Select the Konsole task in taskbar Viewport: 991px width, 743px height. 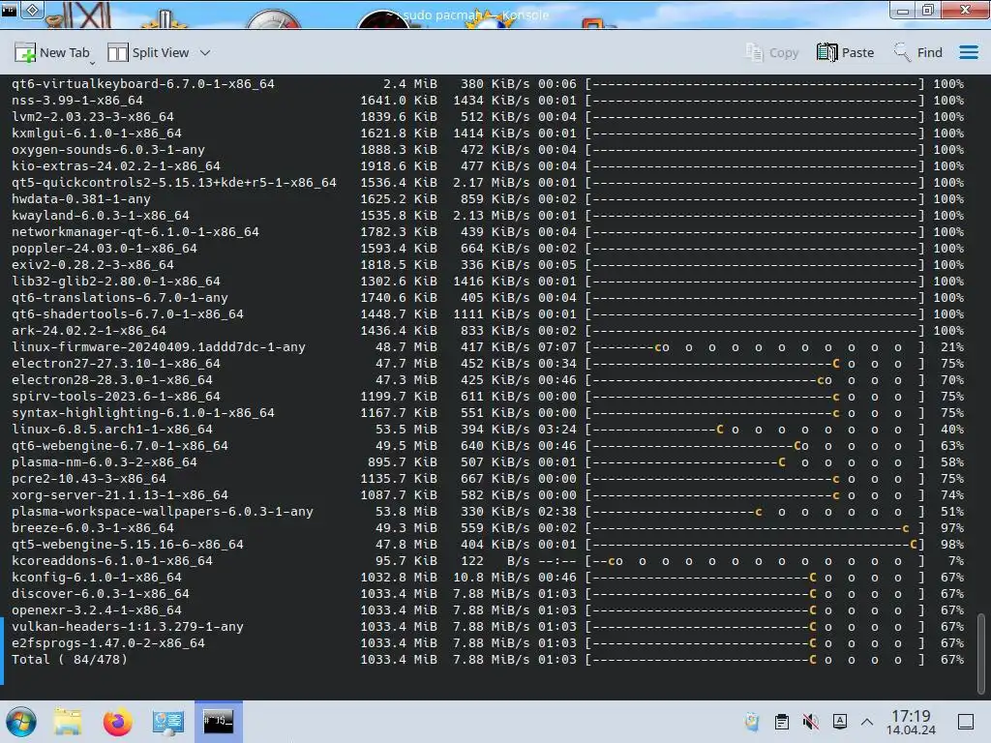coord(218,721)
